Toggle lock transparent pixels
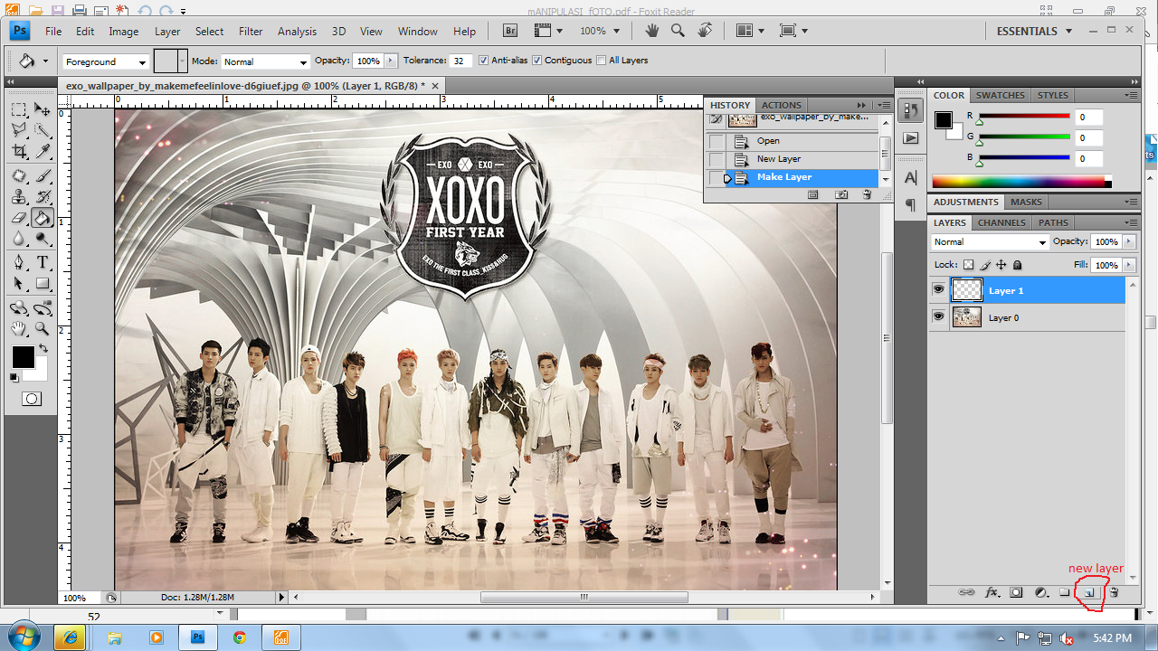 pyautogui.click(x=968, y=265)
